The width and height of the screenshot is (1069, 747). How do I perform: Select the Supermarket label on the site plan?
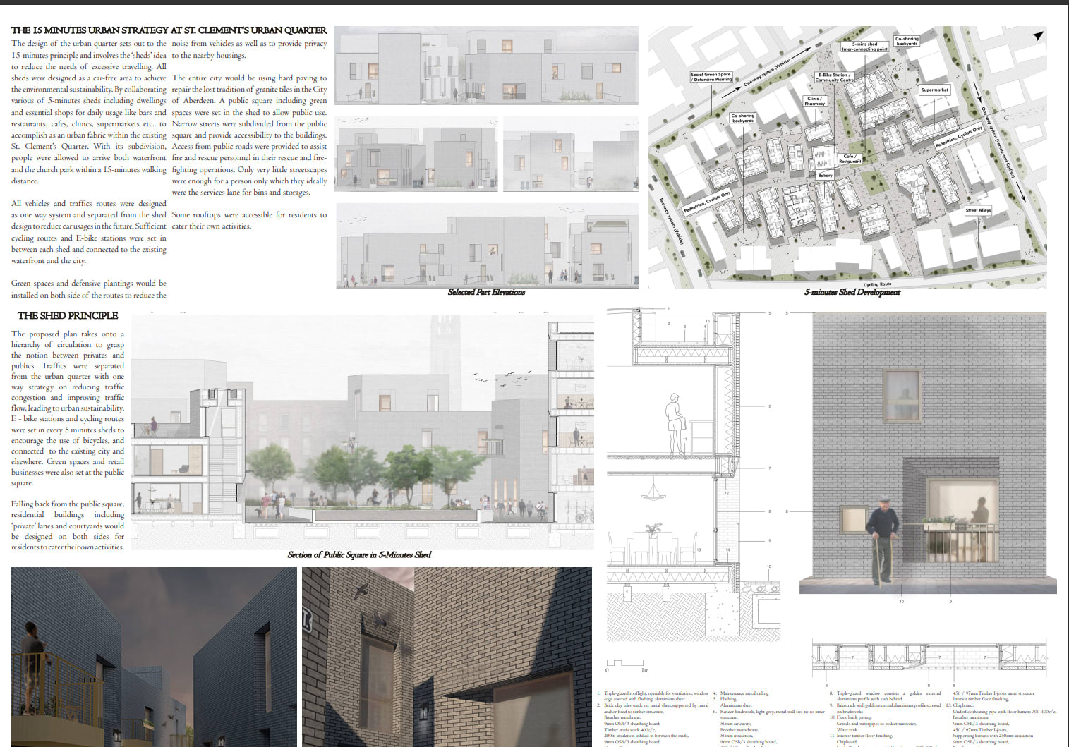pyautogui.click(x=936, y=90)
